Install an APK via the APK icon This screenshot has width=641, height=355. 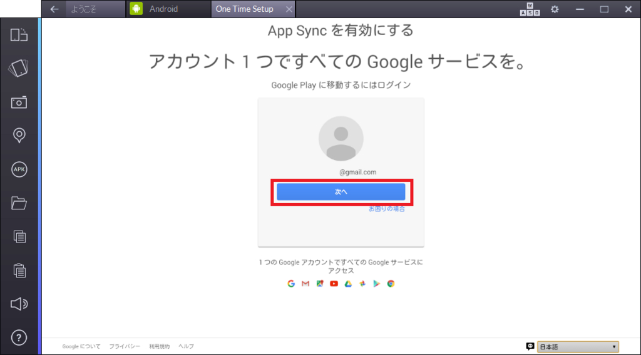point(19,169)
